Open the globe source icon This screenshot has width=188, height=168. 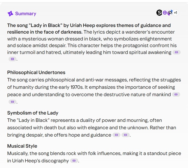pyautogui.click(x=165, y=13)
